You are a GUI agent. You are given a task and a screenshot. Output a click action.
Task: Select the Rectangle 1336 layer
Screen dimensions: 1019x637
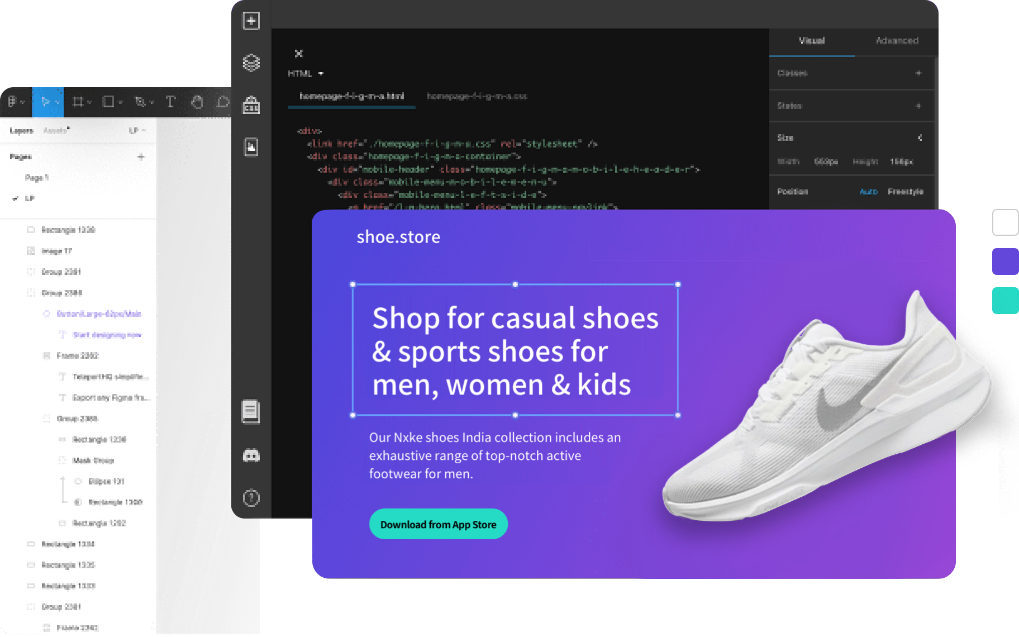(x=68, y=230)
